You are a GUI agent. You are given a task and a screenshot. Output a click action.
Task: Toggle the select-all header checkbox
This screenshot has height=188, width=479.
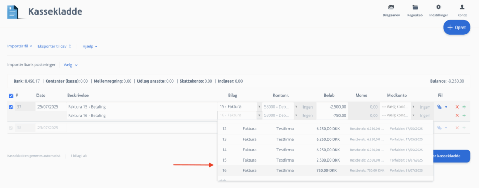pos(11,96)
